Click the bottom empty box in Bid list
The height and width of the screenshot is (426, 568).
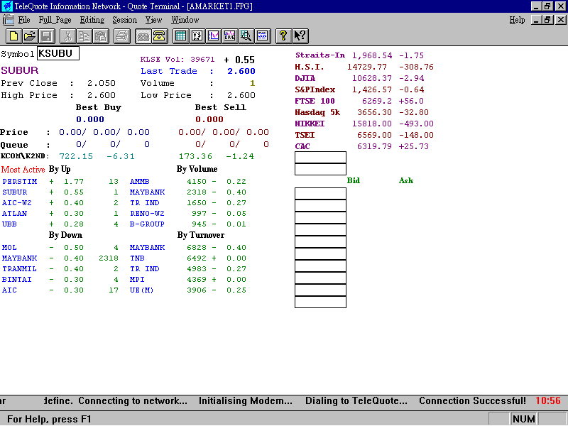click(x=321, y=302)
